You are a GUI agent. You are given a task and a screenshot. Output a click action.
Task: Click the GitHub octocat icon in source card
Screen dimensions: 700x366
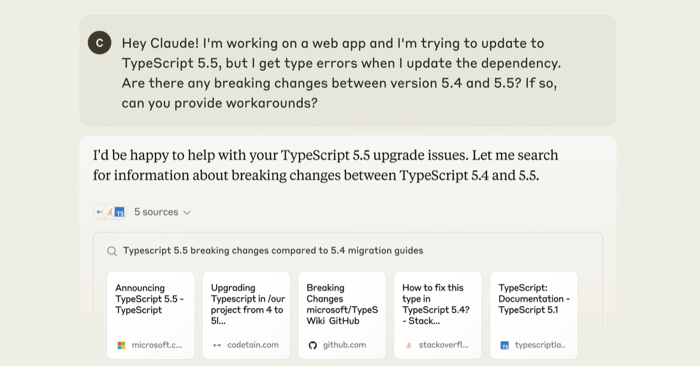pyautogui.click(x=312, y=345)
